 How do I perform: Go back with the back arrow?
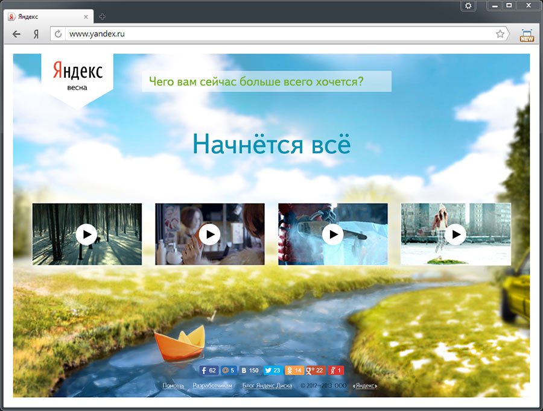pos(16,34)
